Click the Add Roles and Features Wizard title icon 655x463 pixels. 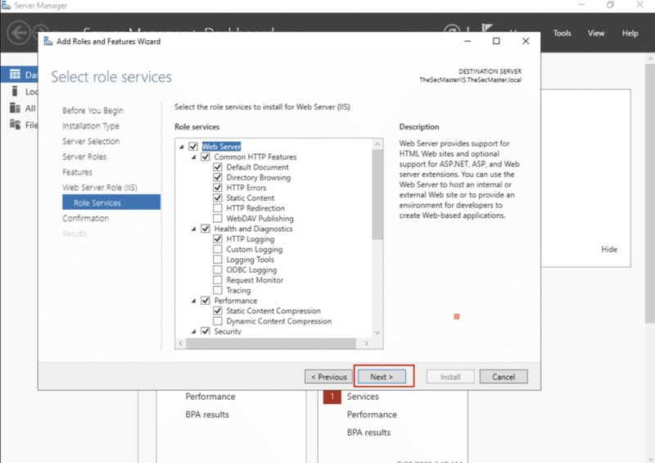(x=48, y=41)
